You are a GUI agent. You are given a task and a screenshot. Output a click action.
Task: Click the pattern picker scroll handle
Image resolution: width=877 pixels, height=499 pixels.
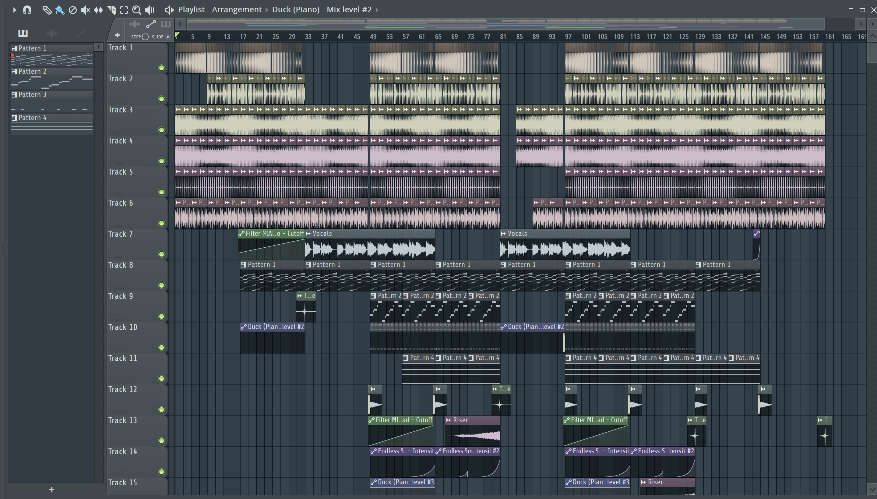pos(98,47)
